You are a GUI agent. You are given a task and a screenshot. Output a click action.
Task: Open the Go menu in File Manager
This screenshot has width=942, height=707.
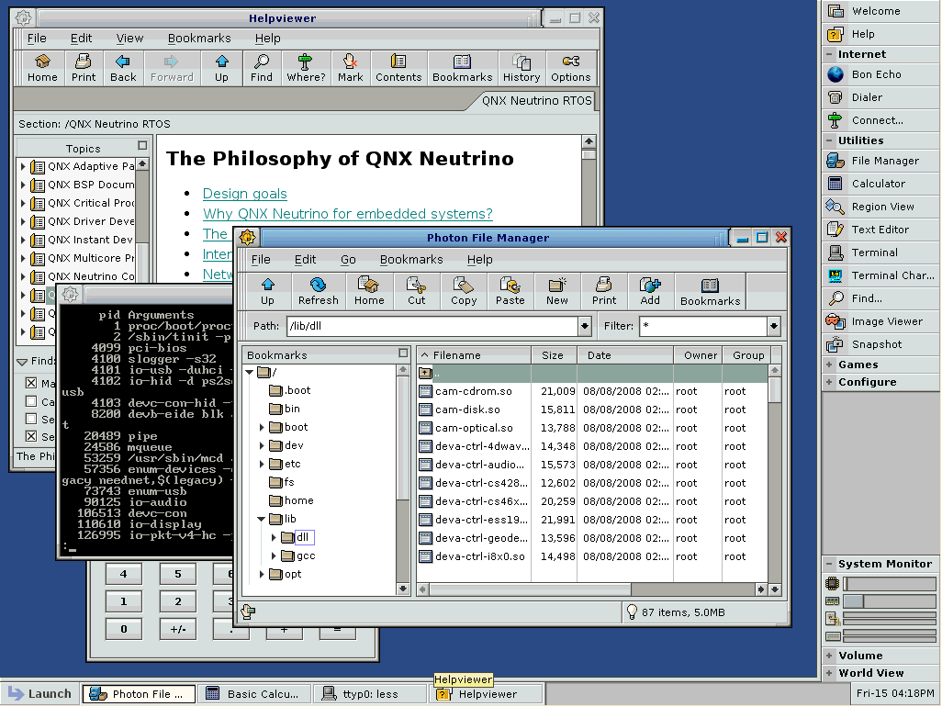click(348, 259)
